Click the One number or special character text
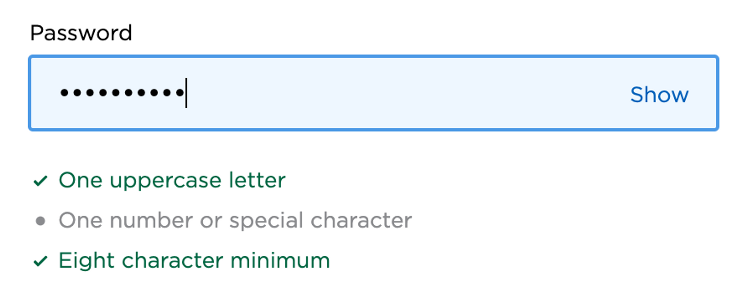This screenshot has width=741, height=306. click(235, 221)
